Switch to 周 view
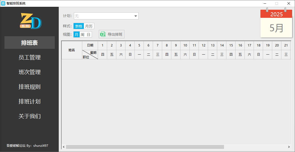 tap(83, 35)
